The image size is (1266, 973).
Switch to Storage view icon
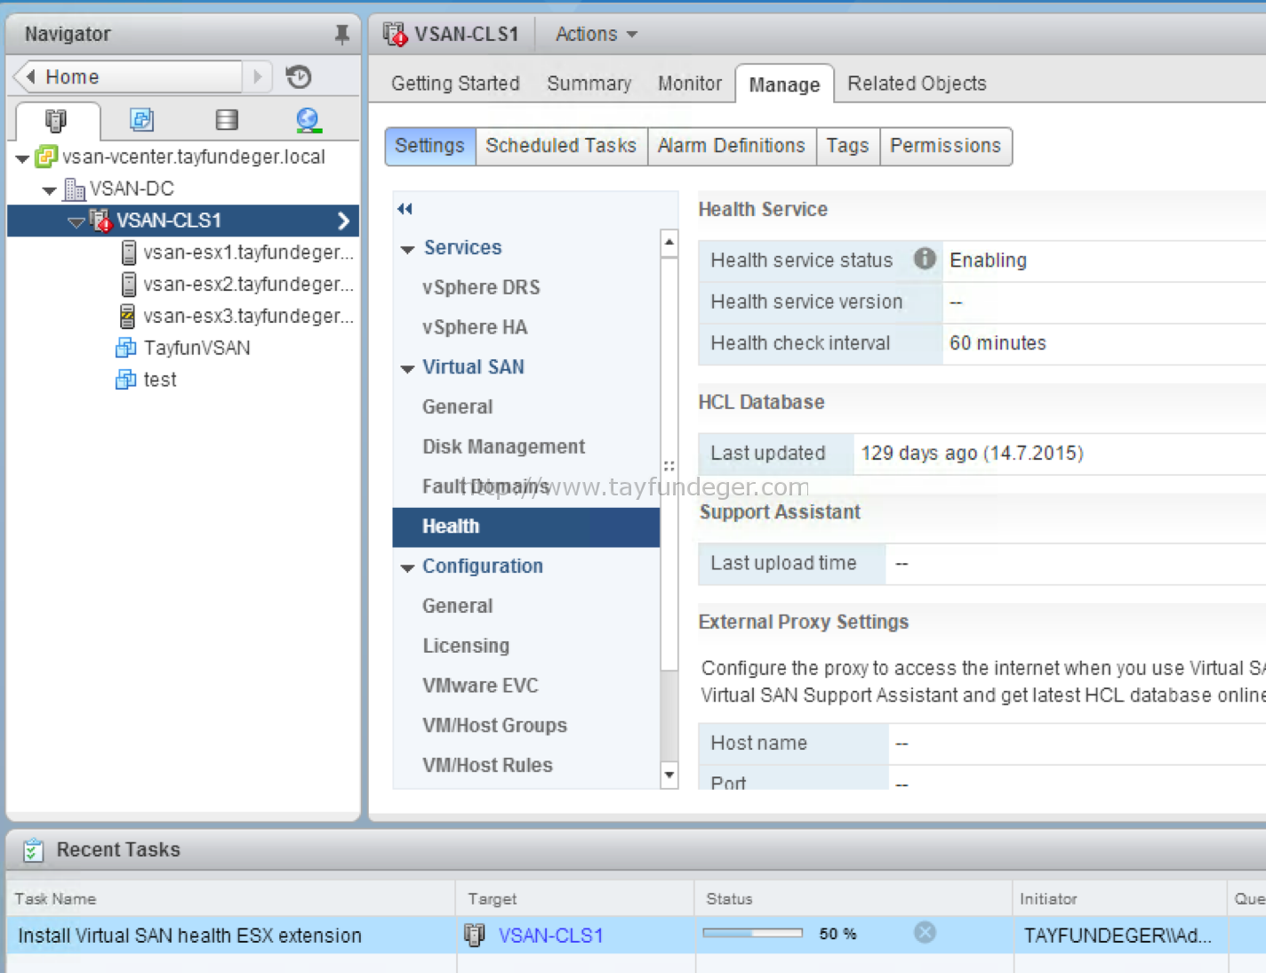click(227, 119)
